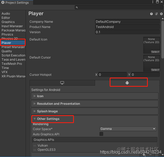This screenshot has height=157, width=164.
Task: Open the Player help documentation icon
Action: (x=151, y=14)
